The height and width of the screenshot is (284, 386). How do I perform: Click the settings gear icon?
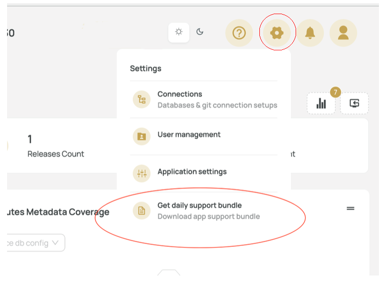click(x=277, y=33)
